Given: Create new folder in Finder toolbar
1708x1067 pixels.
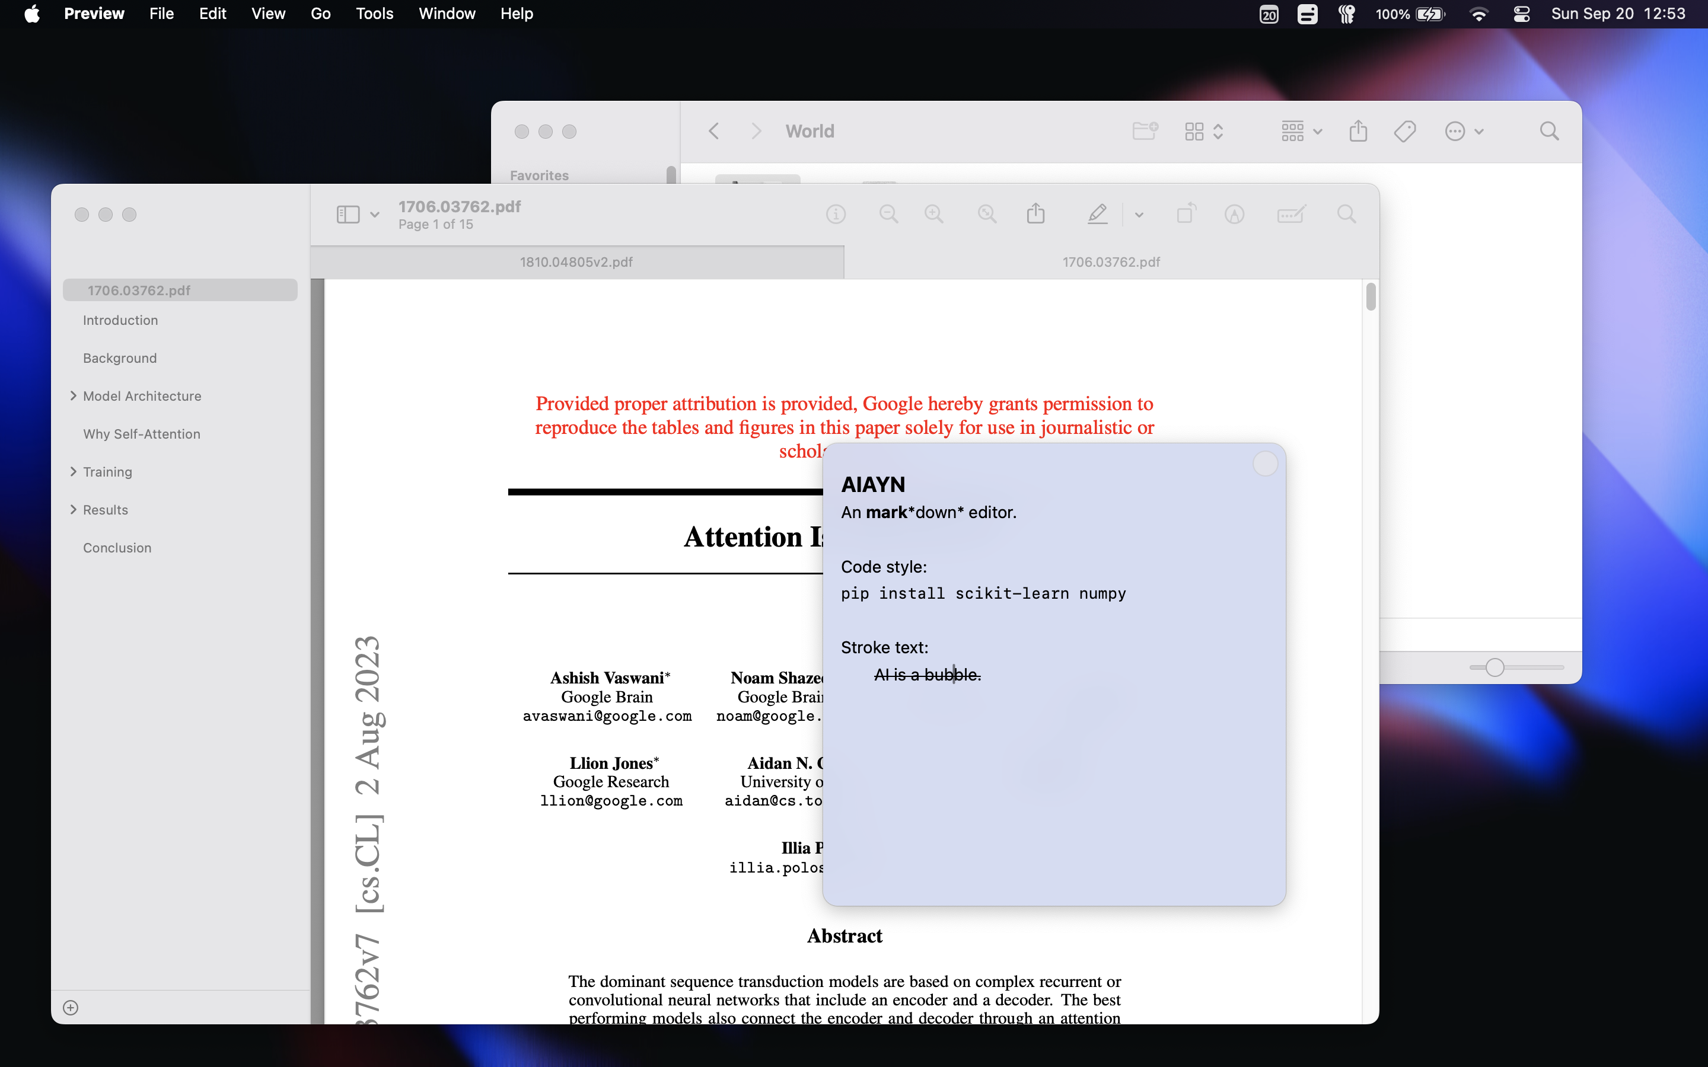Looking at the screenshot, I should 1145,130.
